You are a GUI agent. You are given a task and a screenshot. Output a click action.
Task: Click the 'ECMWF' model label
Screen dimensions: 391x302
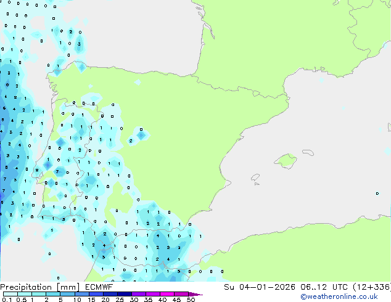pos(99,287)
